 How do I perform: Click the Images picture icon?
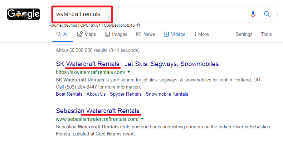[107, 34]
